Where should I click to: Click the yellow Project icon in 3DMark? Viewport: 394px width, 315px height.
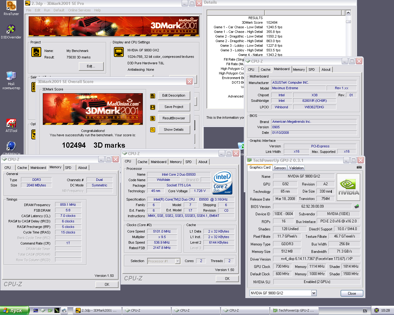36,52
